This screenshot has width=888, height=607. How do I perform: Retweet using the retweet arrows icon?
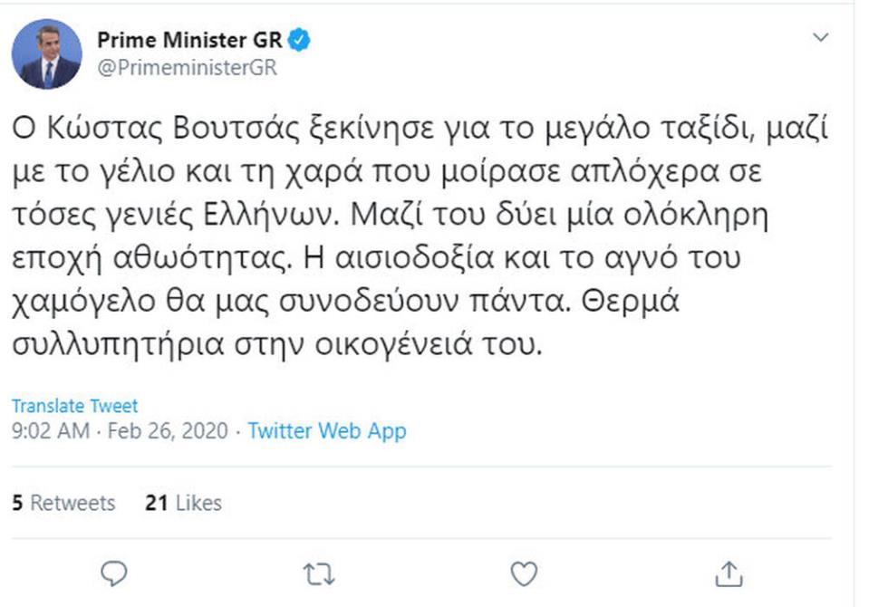(319, 573)
